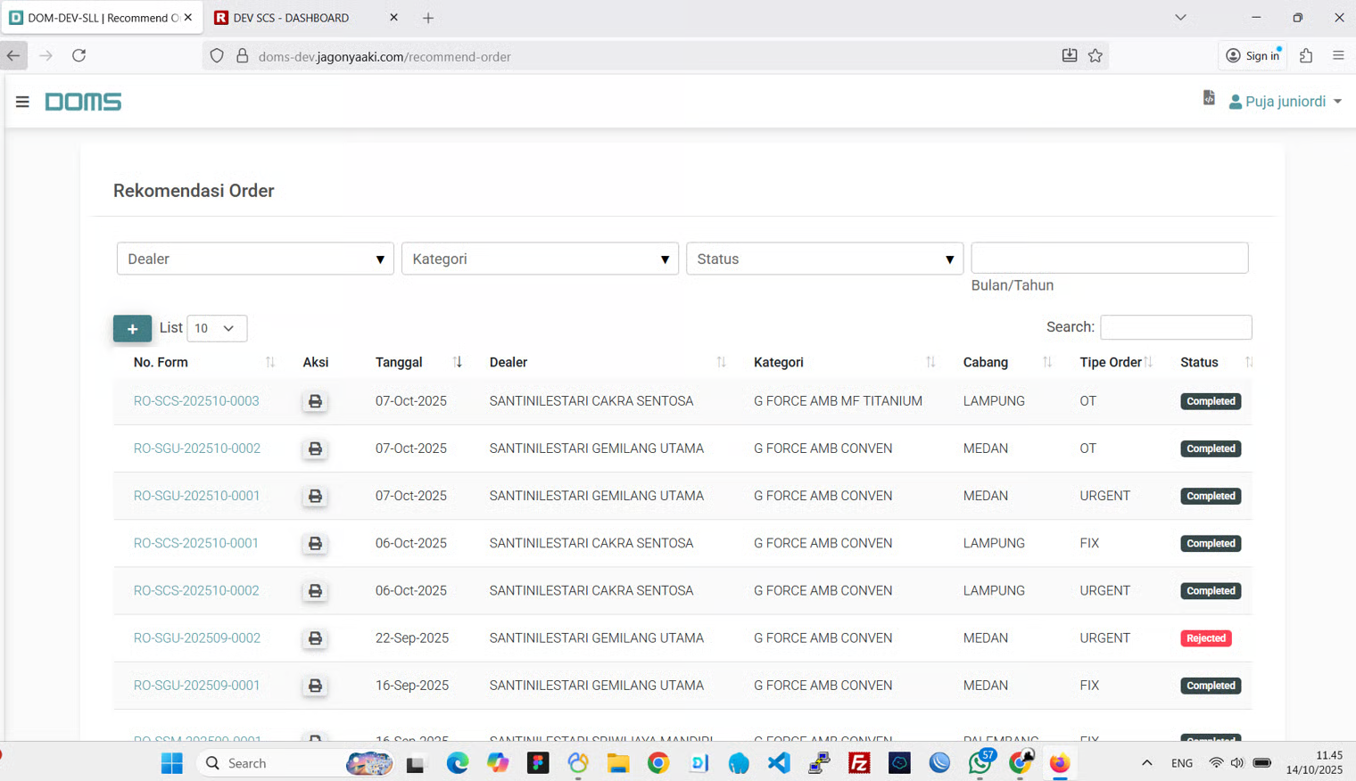Switch to the DEV SCS - DASHBOARD tab
The height and width of the screenshot is (781, 1356).
pos(291,18)
